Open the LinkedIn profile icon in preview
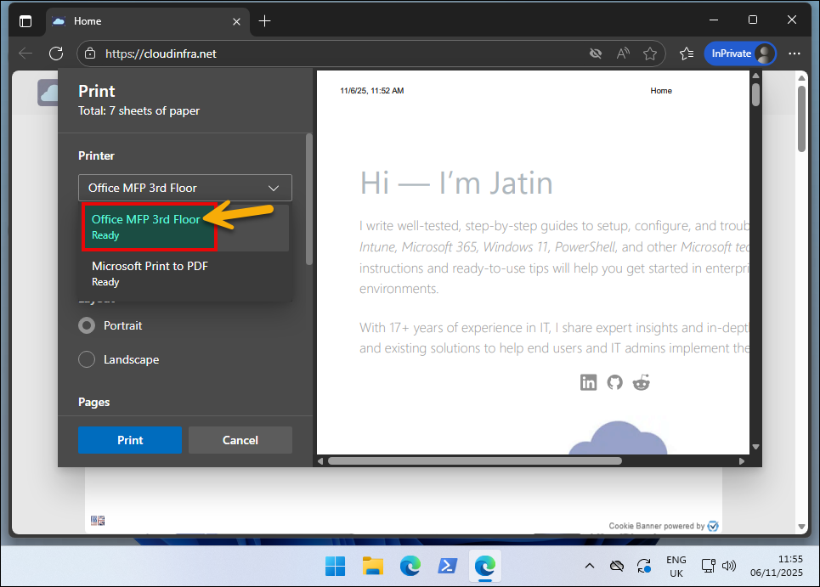This screenshot has height=587, width=820. click(x=588, y=382)
